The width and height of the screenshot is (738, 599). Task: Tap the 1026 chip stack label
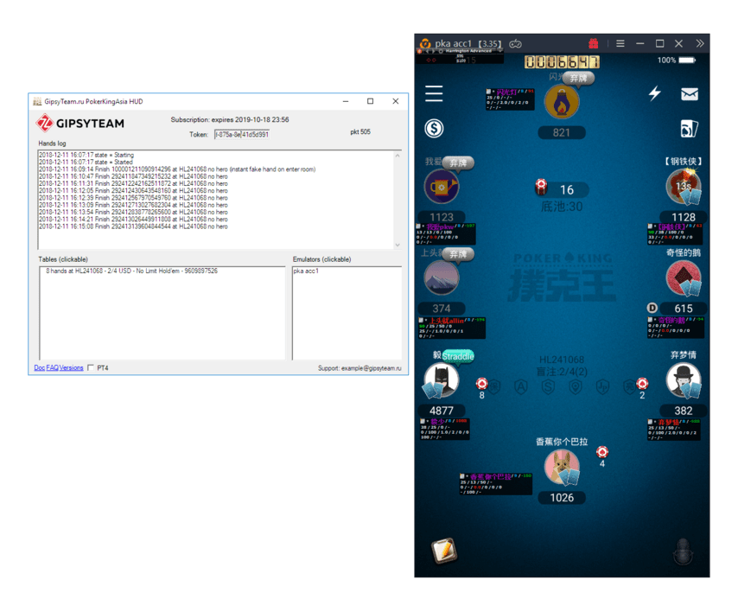[x=562, y=498]
